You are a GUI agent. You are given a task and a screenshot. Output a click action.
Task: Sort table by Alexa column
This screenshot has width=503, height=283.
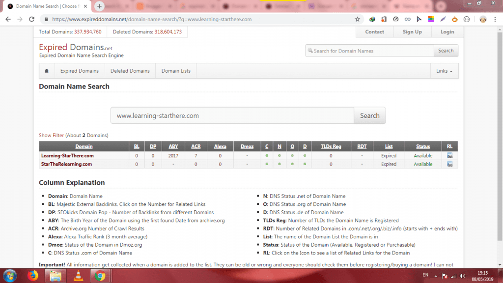point(220,146)
